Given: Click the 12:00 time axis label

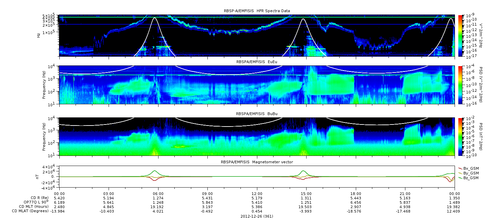Looking at the screenshot, I should 257,193.
